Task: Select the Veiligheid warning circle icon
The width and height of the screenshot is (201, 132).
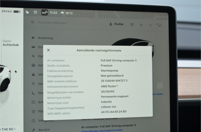Action: click(33, 121)
